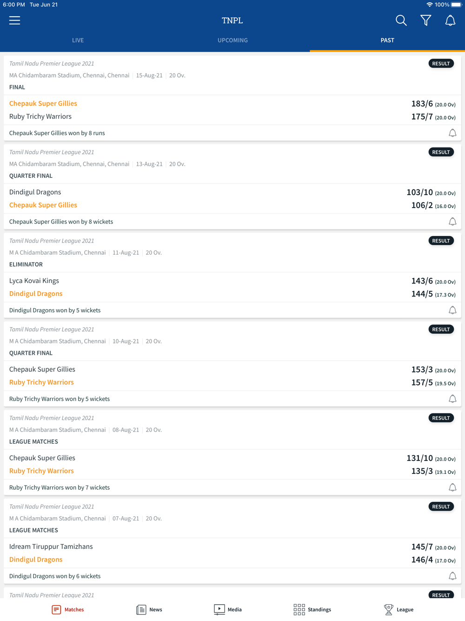Open Lyca Kovai Kings vs Dindigul Dragons card
Image resolution: width=465 pixels, height=621 pixels.
point(232,276)
